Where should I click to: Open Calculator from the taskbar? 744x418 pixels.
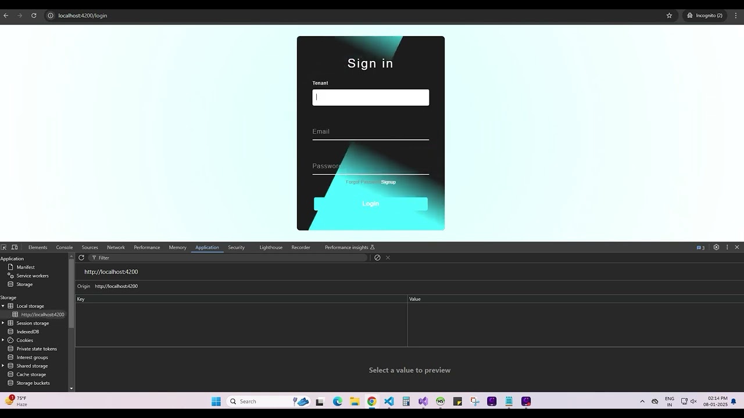tap(406, 401)
